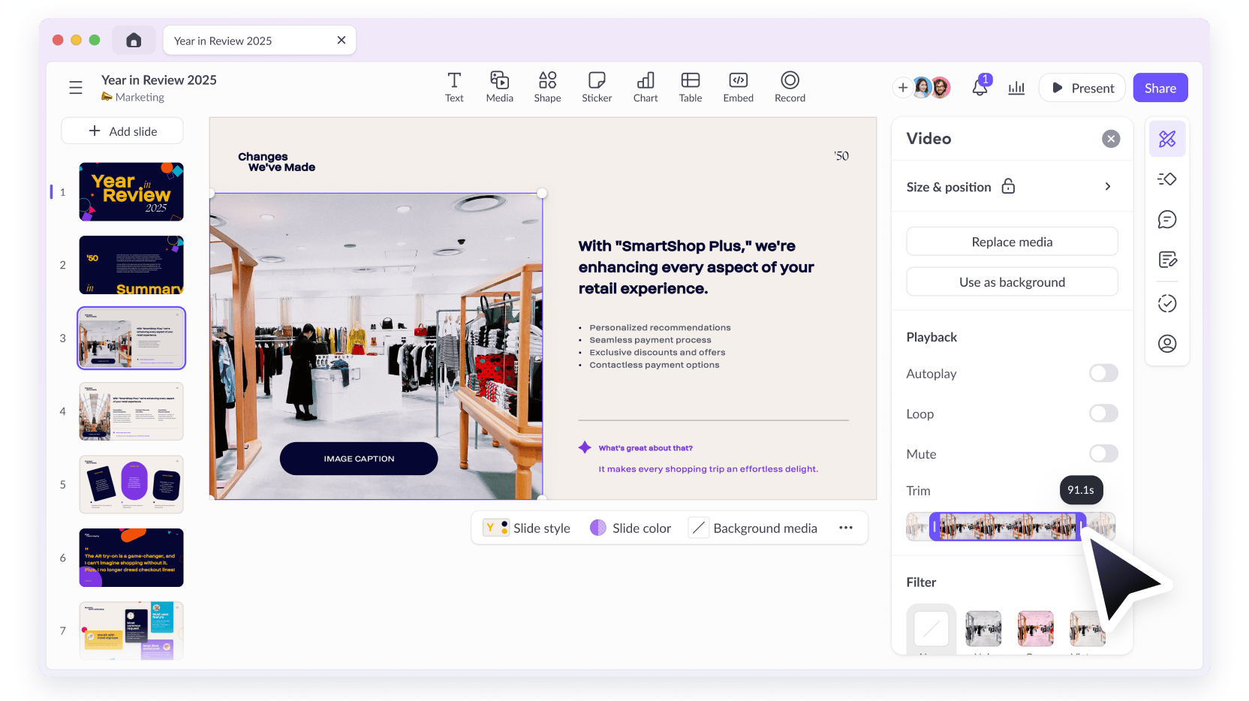Screen dimensions: 1249x701
Task: Select slide 2 Summary thumbnail
Action: tap(131, 265)
